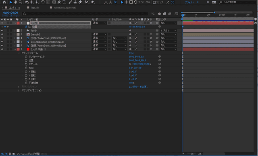This screenshot has height=156, width=258.
Task: Select the Eraser tool
Action: tap(80, 2)
